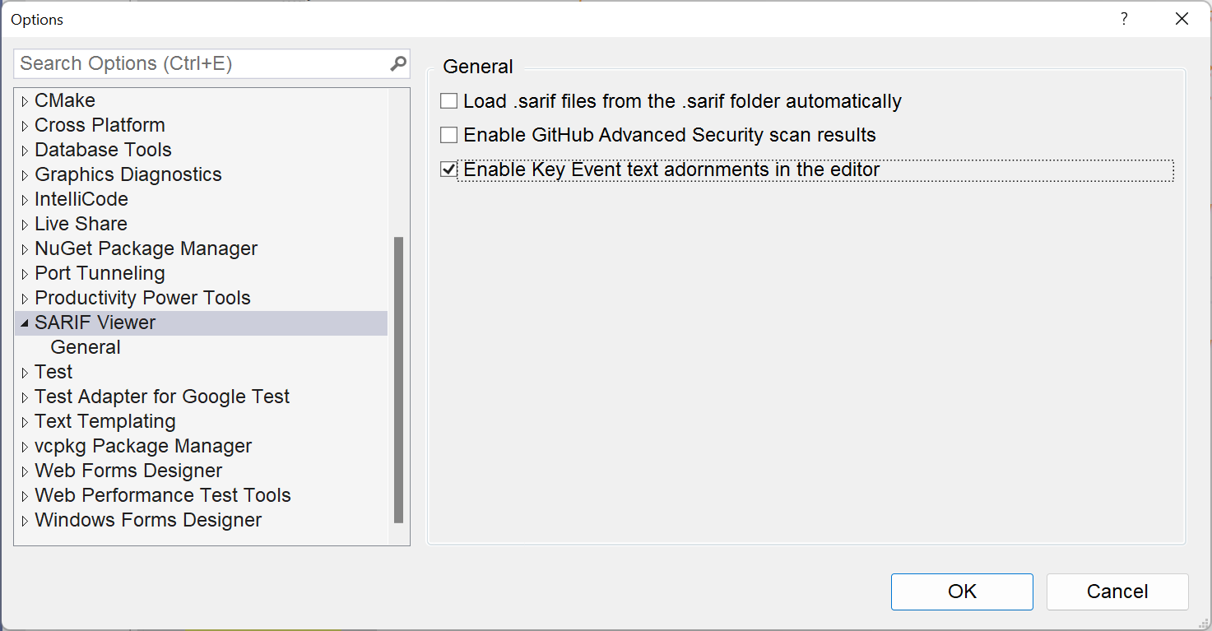Image resolution: width=1212 pixels, height=631 pixels.
Task: Expand the IntelliCode options arrow
Action: point(25,200)
